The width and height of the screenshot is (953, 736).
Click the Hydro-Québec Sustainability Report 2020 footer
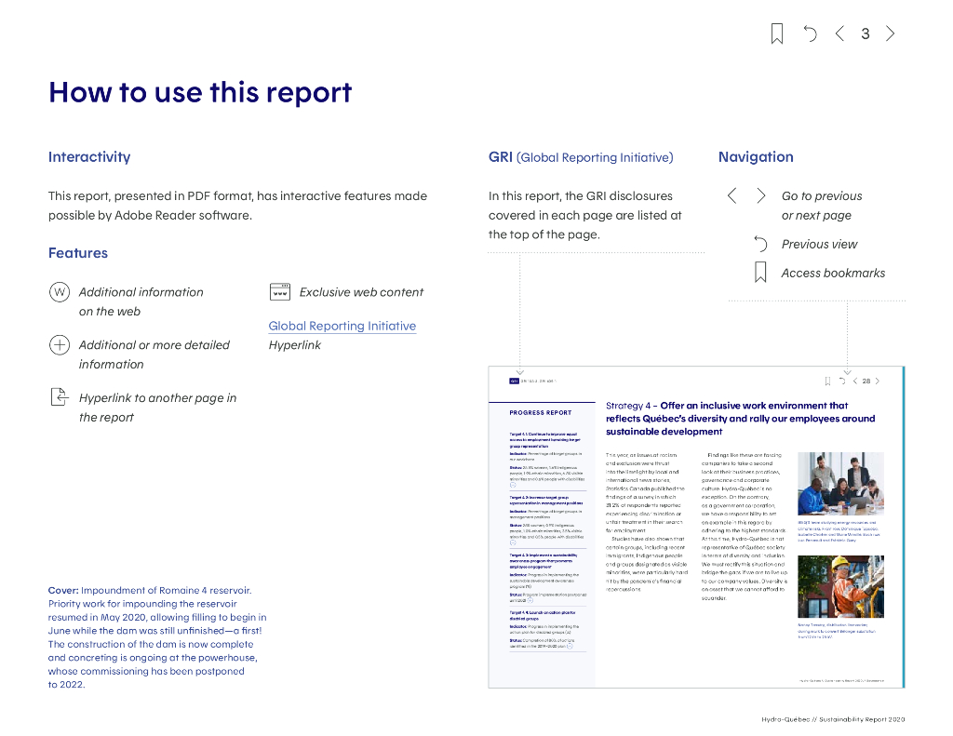click(x=832, y=719)
